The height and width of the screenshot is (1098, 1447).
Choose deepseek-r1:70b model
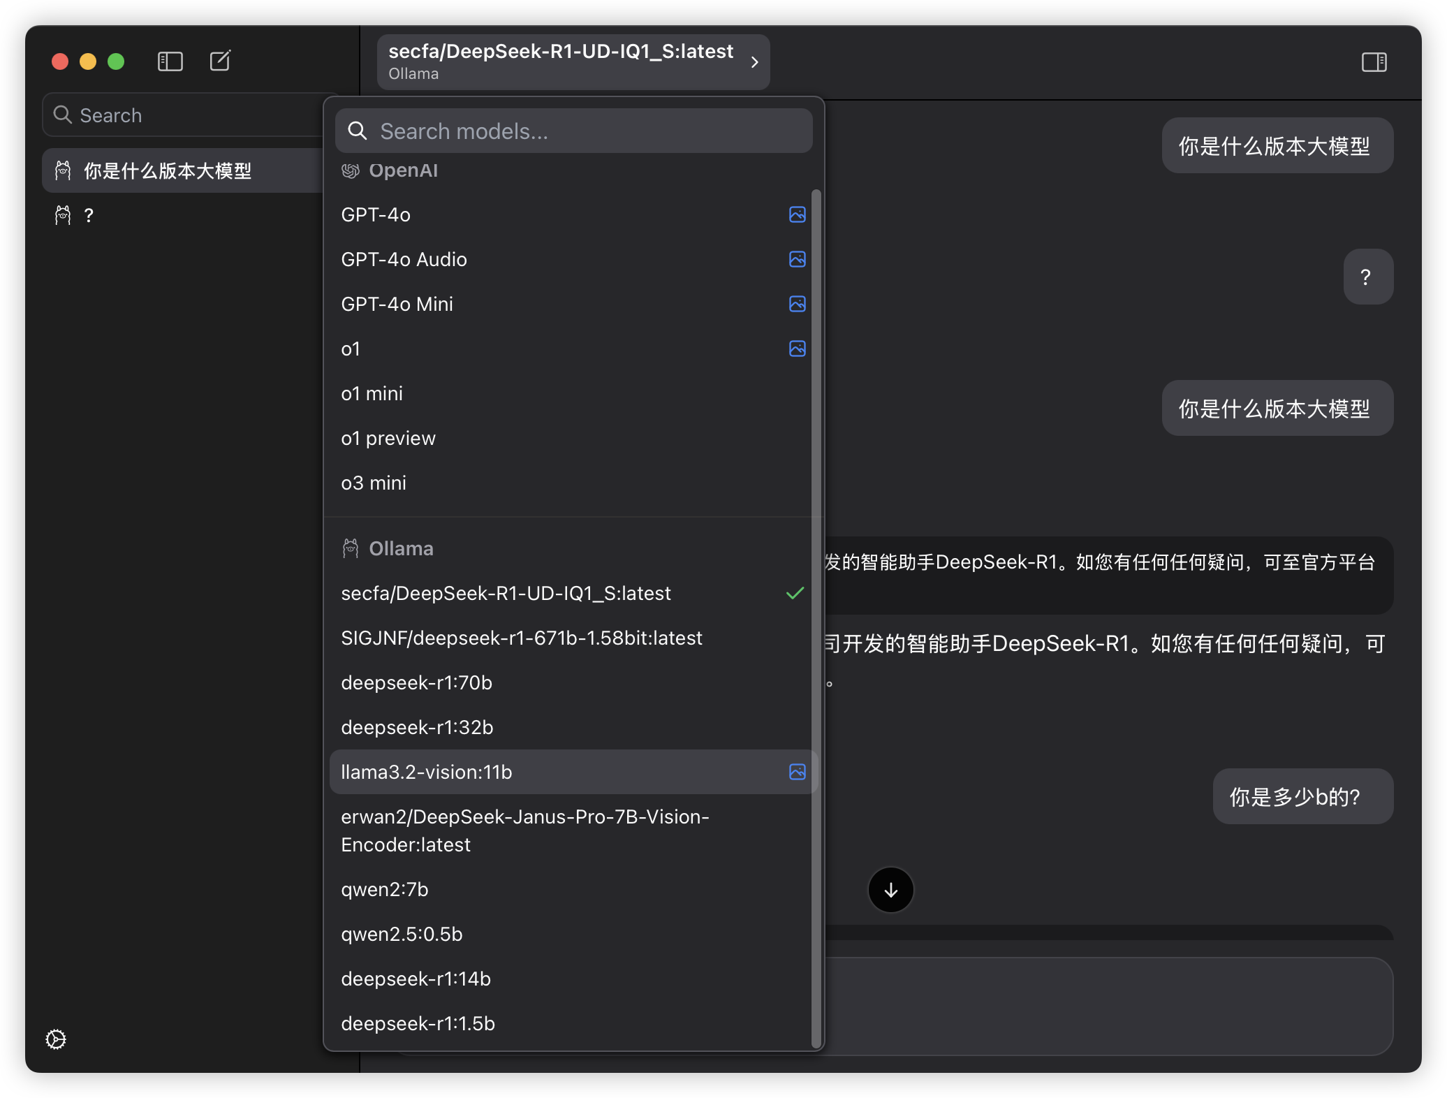pos(416,682)
